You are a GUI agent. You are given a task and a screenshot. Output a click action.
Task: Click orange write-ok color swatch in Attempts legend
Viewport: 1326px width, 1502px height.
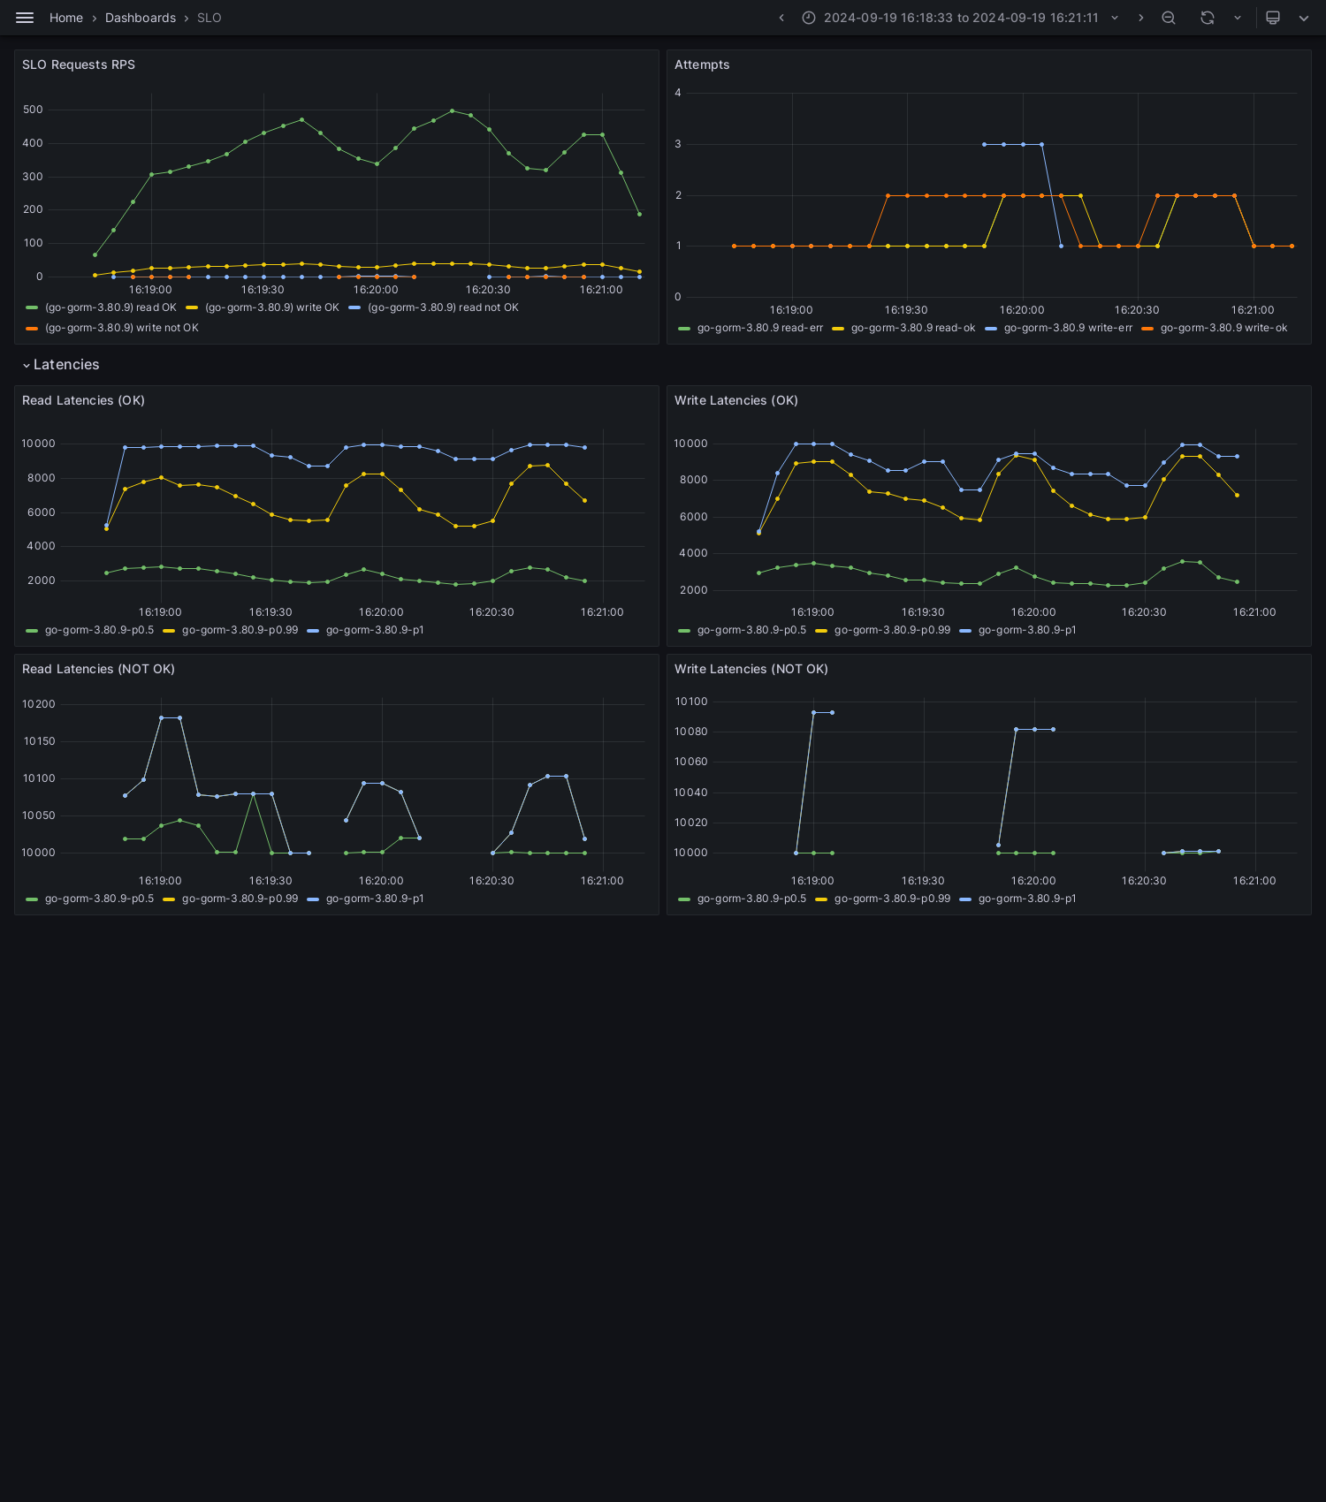click(x=1147, y=328)
